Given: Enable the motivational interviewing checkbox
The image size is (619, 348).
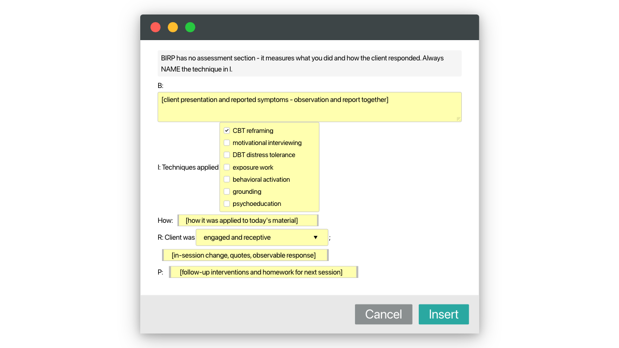Looking at the screenshot, I should [227, 143].
